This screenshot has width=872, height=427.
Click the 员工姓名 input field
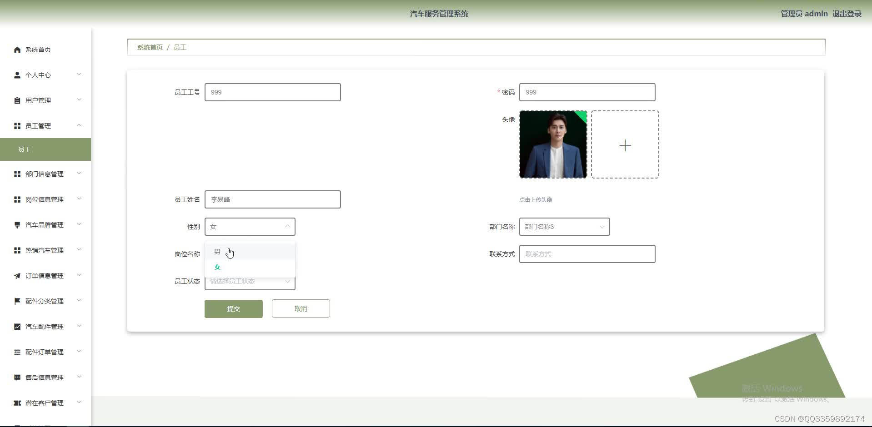tap(273, 199)
